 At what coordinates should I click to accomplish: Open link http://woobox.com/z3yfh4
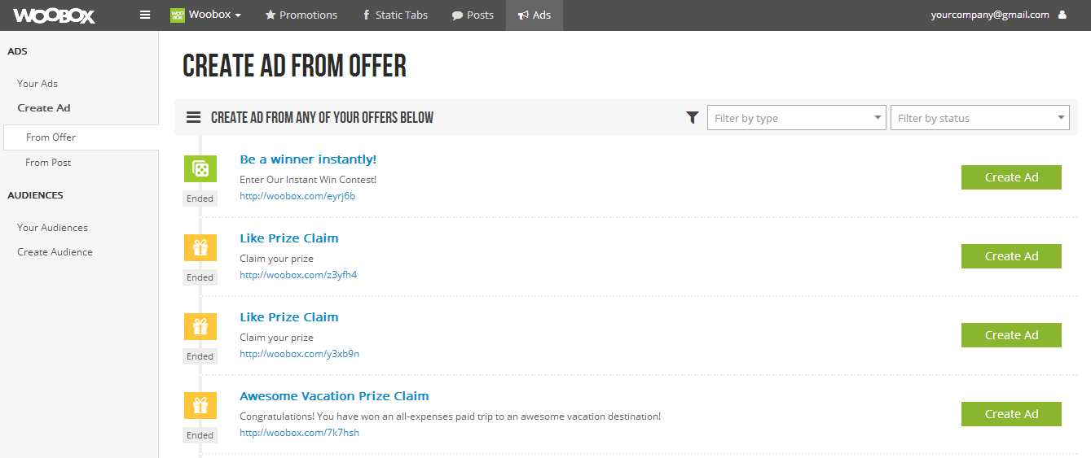(298, 275)
